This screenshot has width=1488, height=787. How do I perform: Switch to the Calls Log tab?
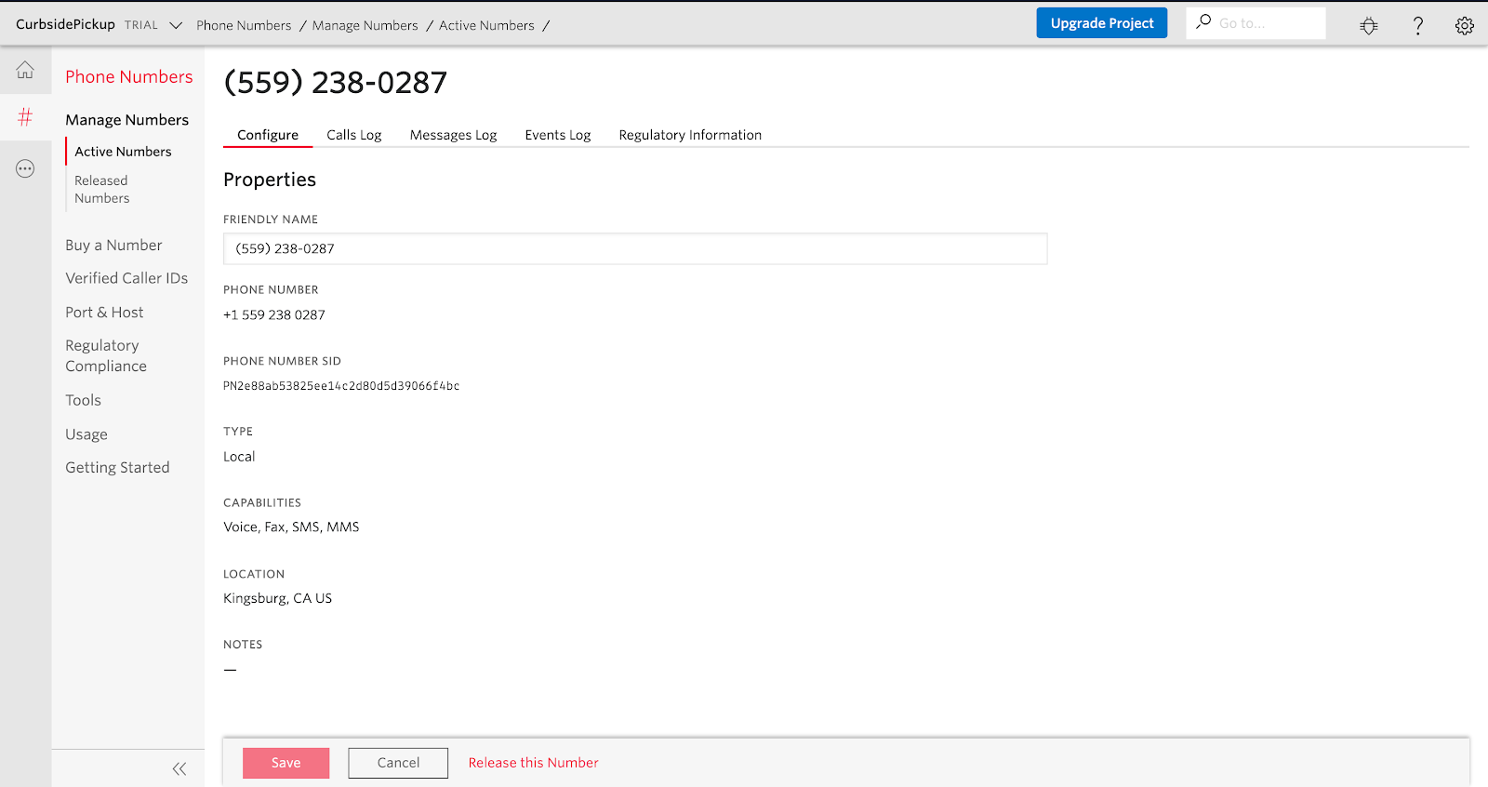coord(354,135)
